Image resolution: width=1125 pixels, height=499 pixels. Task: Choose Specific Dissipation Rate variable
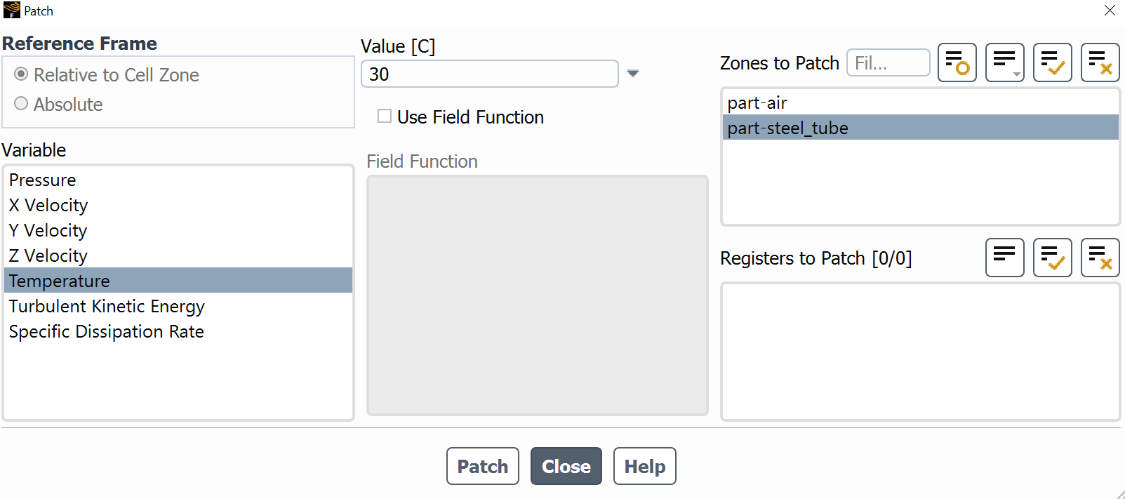pyautogui.click(x=107, y=332)
